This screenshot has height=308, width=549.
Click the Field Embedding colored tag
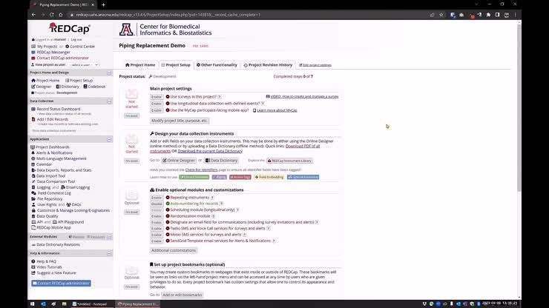tap(272, 177)
